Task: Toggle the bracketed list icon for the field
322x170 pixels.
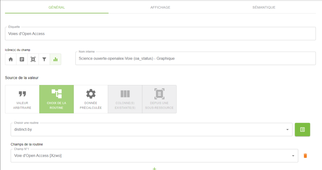Action: (x=33, y=59)
